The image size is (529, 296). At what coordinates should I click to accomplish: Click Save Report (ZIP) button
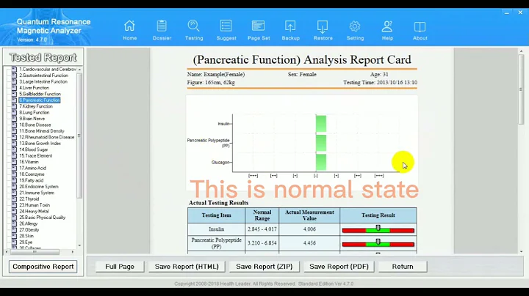click(264, 267)
